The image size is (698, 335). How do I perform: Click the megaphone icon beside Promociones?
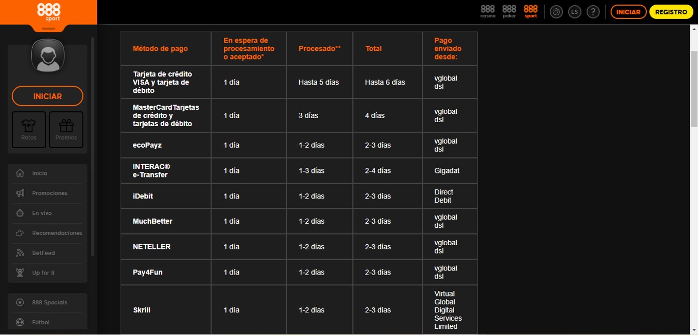[20, 193]
